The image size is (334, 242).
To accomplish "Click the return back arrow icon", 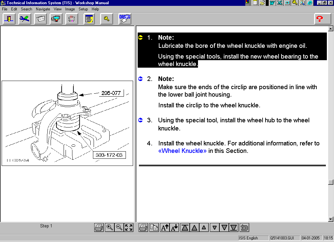I will tap(244, 228).
